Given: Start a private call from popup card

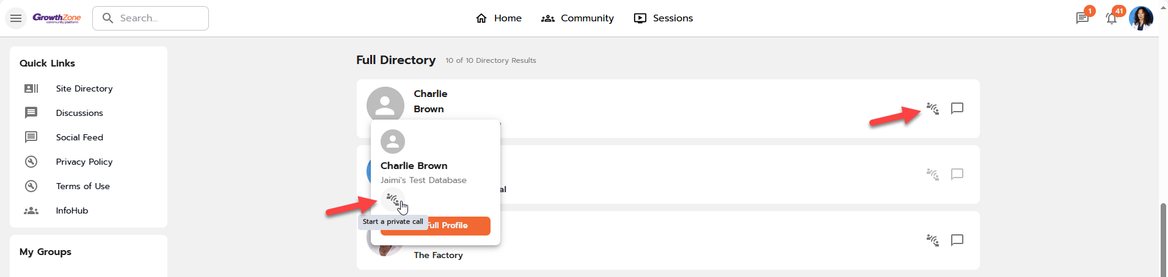Looking at the screenshot, I should click(x=392, y=199).
